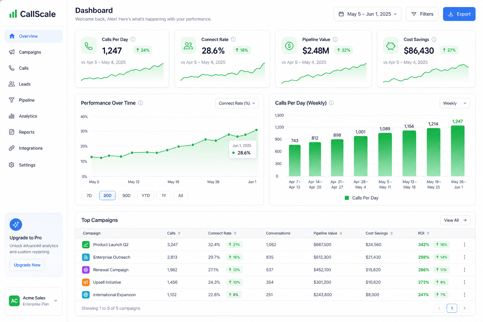
Task: Click the Export button
Action: pos(459,14)
